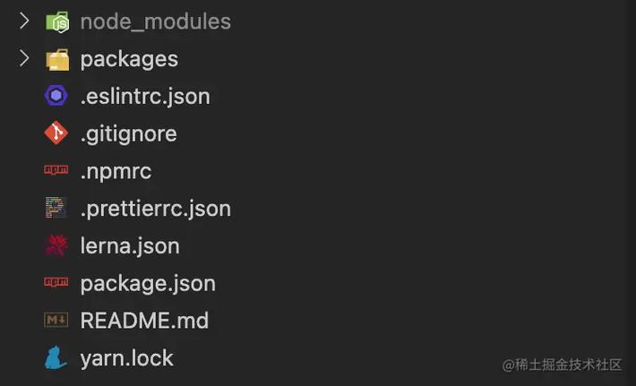The height and width of the screenshot is (386, 636).
Task: Click the yellow packages folder icon
Action: click(x=57, y=60)
